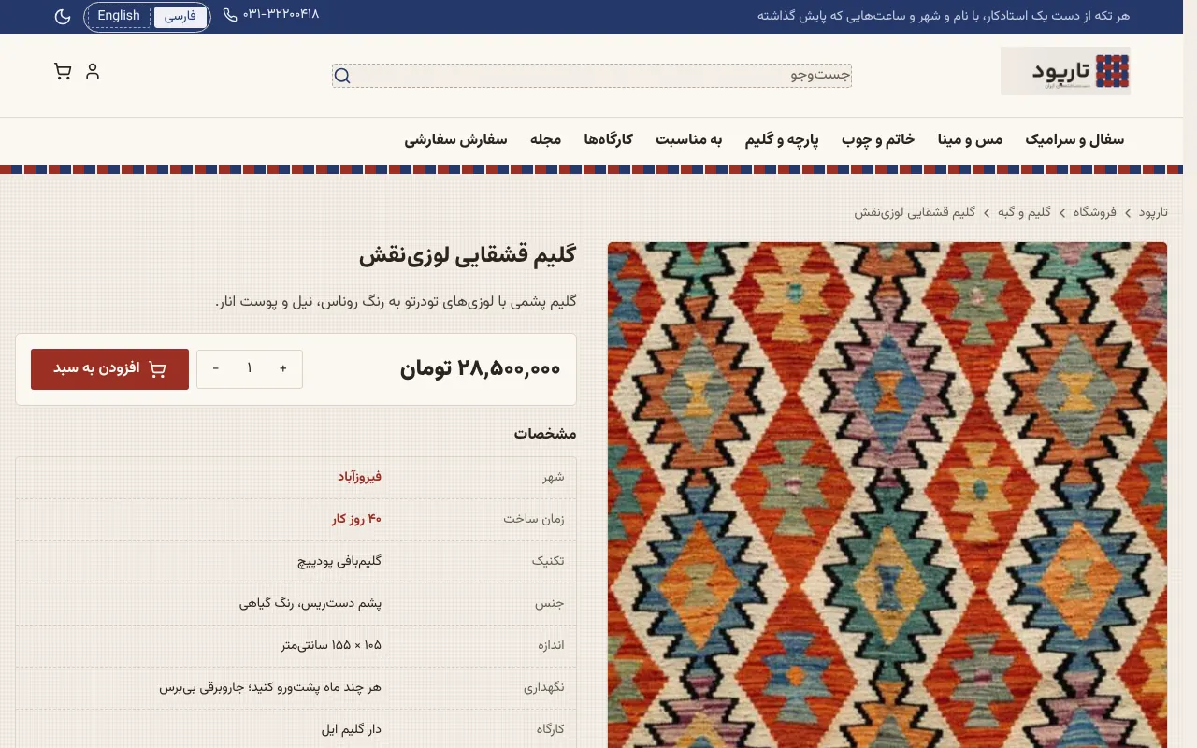Click the quantity field showing ۱
This screenshot has height=748, width=1197.
click(x=250, y=368)
